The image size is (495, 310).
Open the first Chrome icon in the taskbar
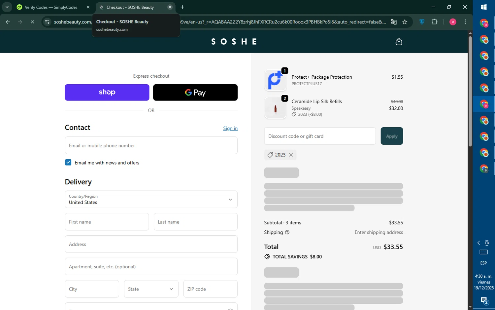click(484, 23)
